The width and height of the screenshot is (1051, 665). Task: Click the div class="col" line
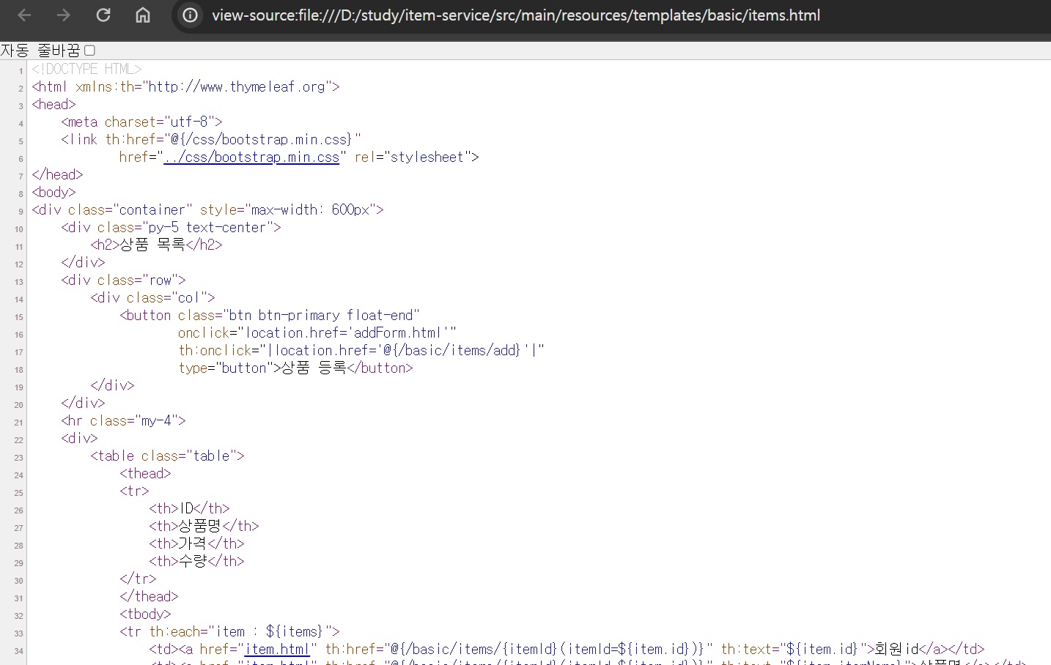pyautogui.click(x=152, y=298)
